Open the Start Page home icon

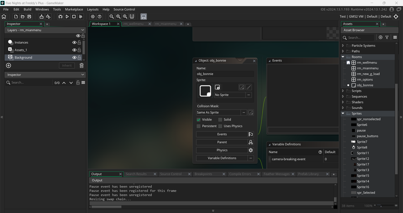pyautogui.click(x=4, y=17)
